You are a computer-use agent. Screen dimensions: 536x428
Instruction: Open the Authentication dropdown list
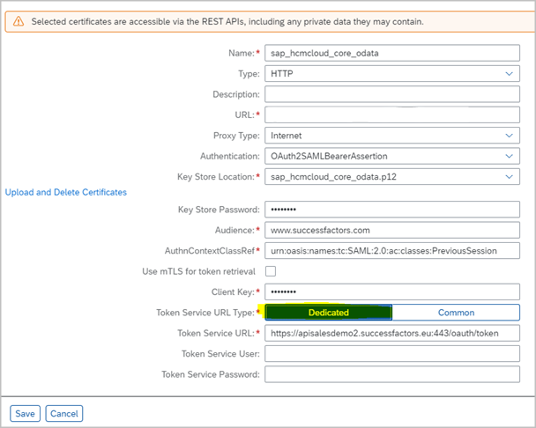point(392,156)
